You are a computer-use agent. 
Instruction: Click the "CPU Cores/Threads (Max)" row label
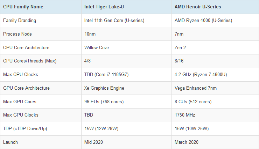pyautogui.click(x=30, y=61)
